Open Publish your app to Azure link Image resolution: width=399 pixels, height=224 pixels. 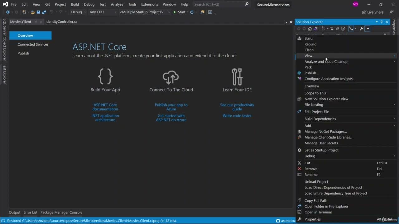click(171, 107)
